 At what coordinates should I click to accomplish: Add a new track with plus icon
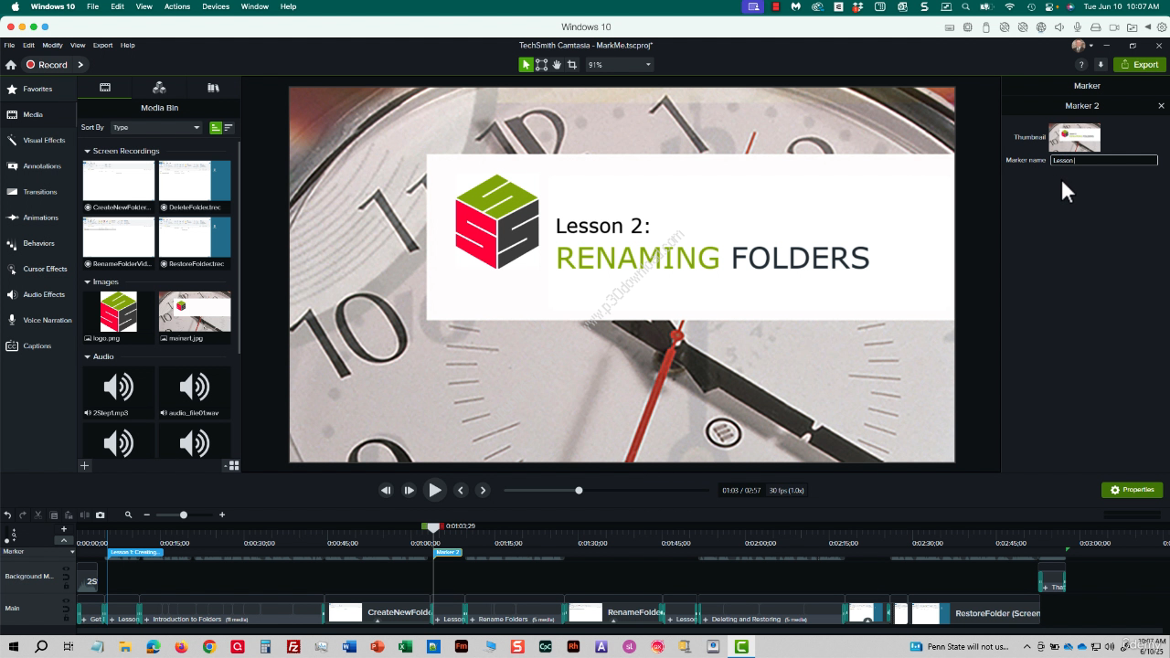click(64, 529)
